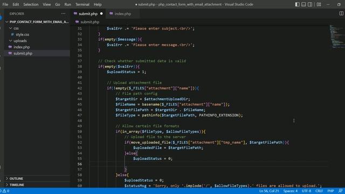The height and width of the screenshot is (194, 345).
Task: Open the Selection menu
Action: pos(31,4)
